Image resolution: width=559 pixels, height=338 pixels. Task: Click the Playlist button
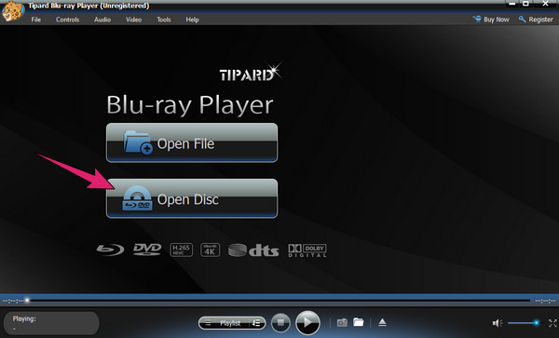coord(232,323)
